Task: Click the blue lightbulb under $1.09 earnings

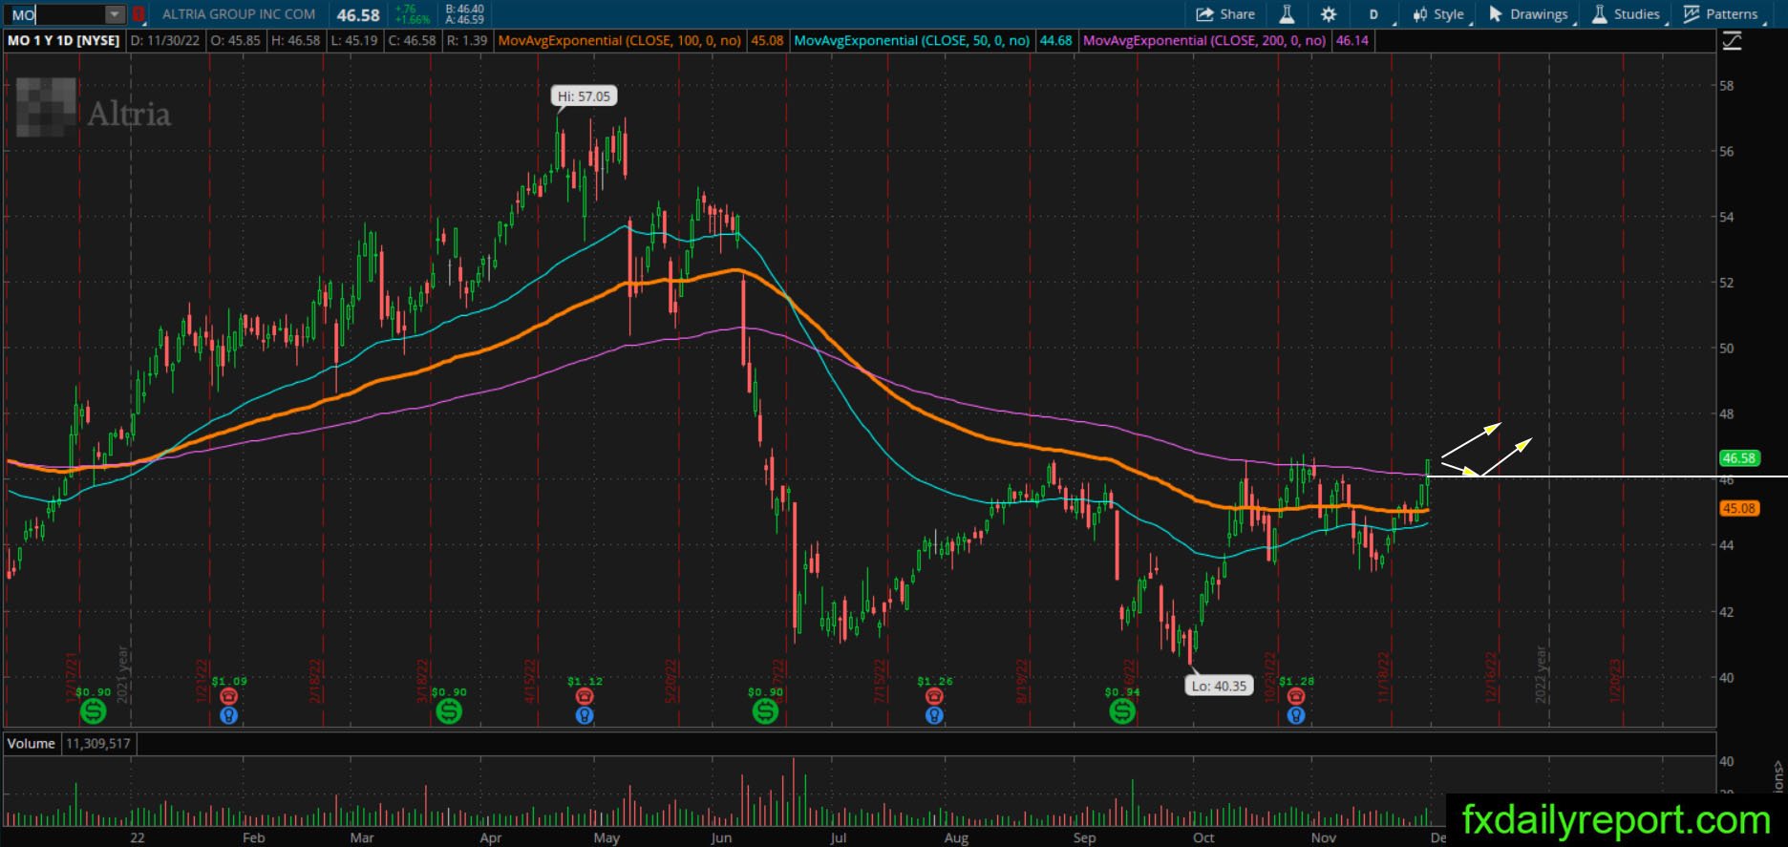Action: [x=228, y=715]
